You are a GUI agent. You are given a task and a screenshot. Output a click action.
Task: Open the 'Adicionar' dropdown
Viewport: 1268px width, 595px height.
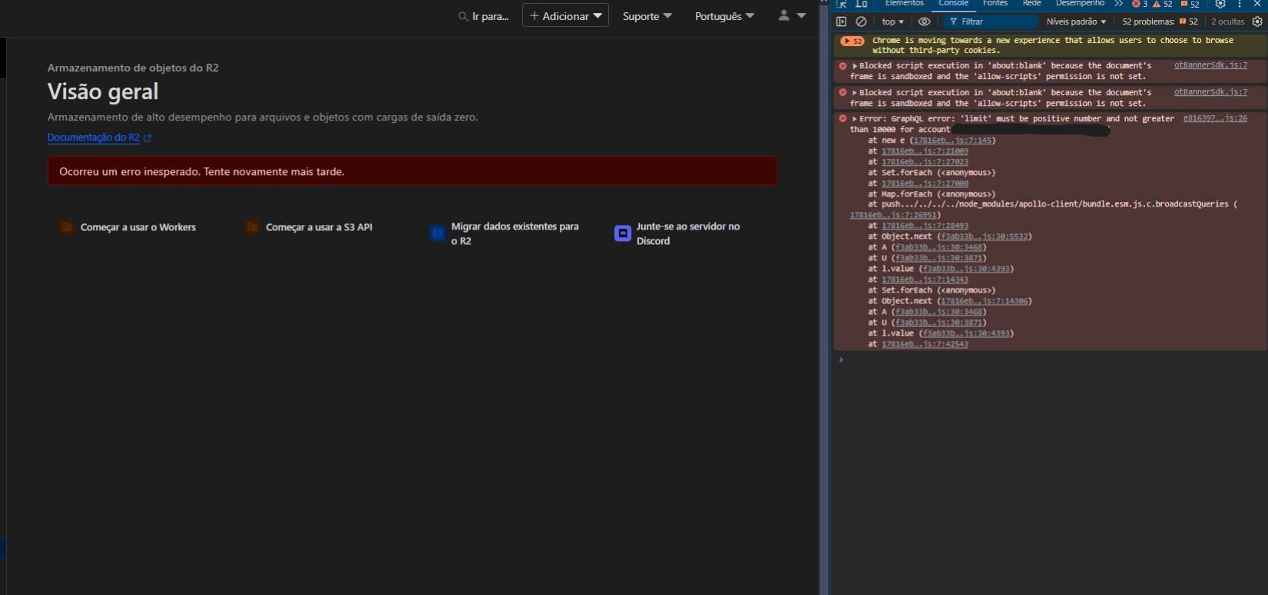pyautogui.click(x=565, y=15)
